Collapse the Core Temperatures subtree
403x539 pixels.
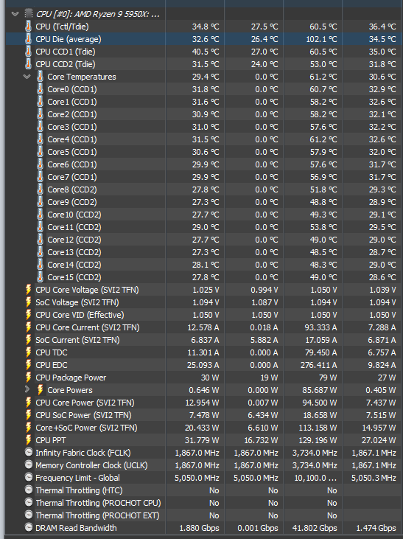(x=27, y=77)
